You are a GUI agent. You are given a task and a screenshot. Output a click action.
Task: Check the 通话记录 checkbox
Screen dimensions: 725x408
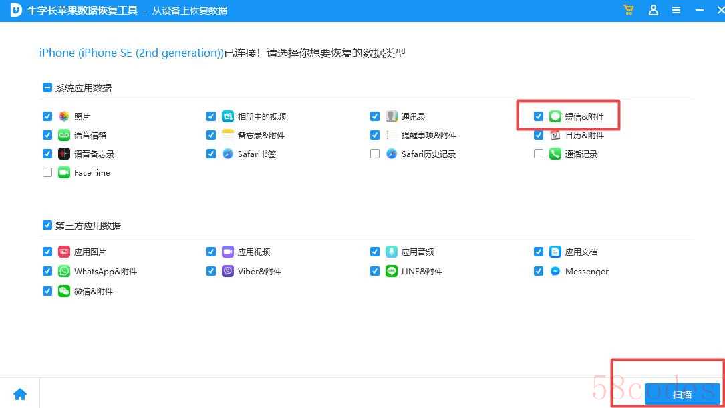[x=538, y=154]
